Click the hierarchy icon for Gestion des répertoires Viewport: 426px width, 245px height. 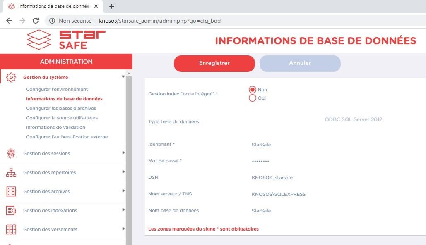click(x=11, y=172)
